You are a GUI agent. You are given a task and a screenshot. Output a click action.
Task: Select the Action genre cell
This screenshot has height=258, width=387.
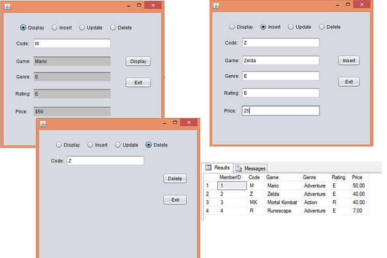pyautogui.click(x=315, y=202)
